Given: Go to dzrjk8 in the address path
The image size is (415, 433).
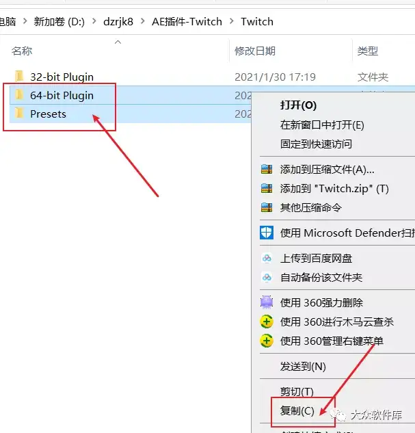Looking at the screenshot, I should (x=118, y=21).
